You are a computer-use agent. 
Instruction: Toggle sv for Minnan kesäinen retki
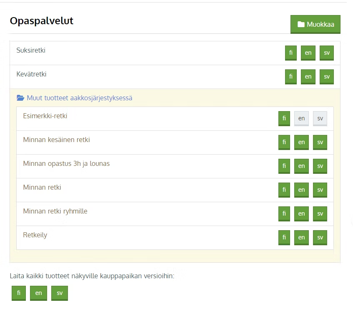coord(320,142)
